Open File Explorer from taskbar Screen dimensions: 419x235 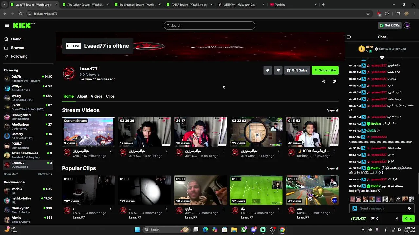point(234,230)
